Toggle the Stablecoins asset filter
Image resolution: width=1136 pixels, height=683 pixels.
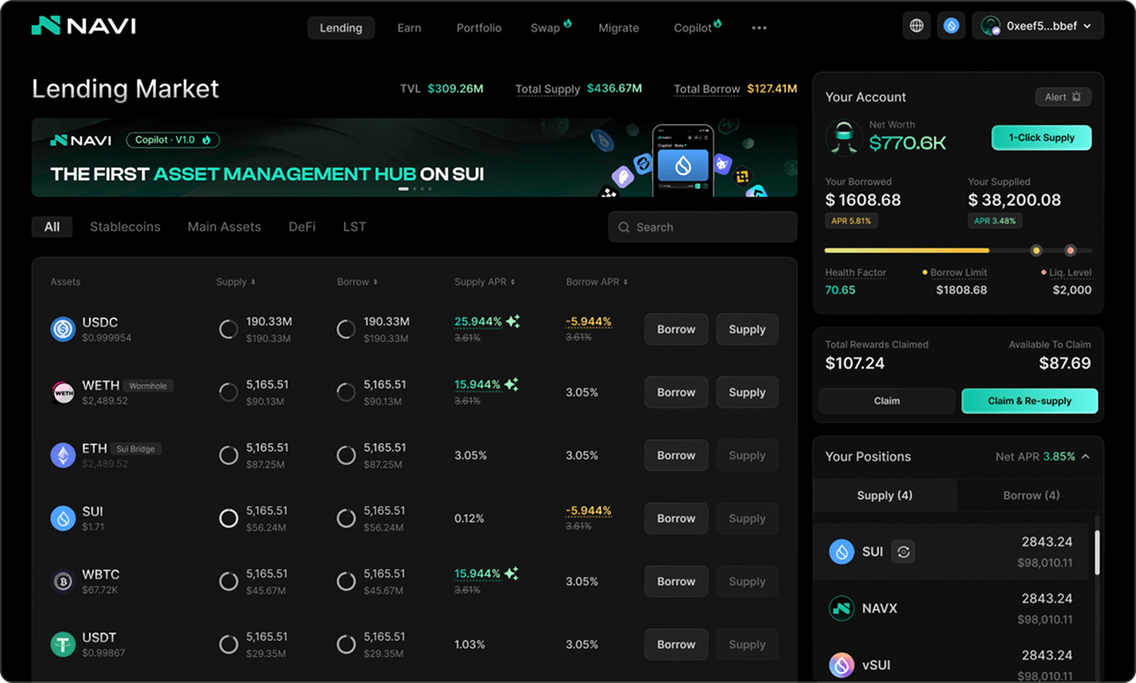[125, 227]
